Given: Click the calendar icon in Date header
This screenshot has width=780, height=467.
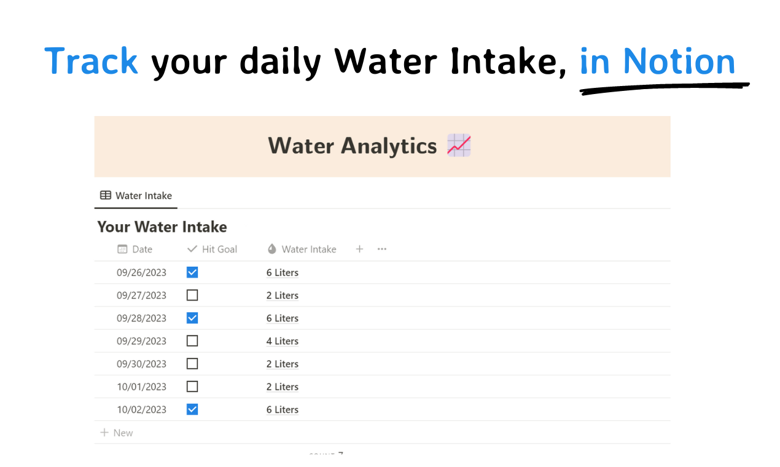Looking at the screenshot, I should pyautogui.click(x=122, y=249).
